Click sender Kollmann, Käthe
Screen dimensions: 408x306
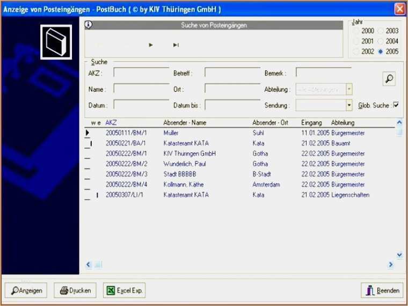184,185
